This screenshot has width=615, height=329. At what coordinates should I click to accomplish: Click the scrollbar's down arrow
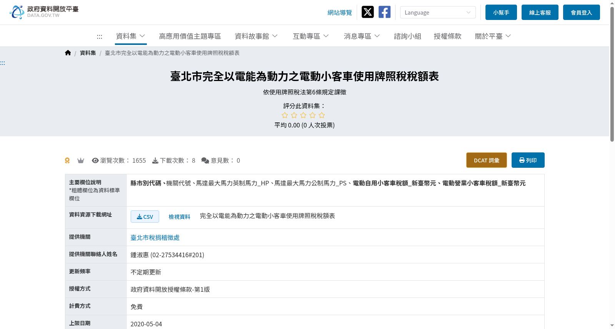(612, 326)
